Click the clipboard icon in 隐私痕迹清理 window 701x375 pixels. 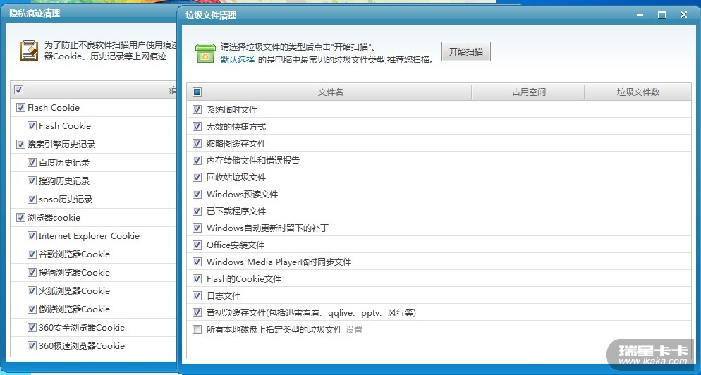pos(29,51)
